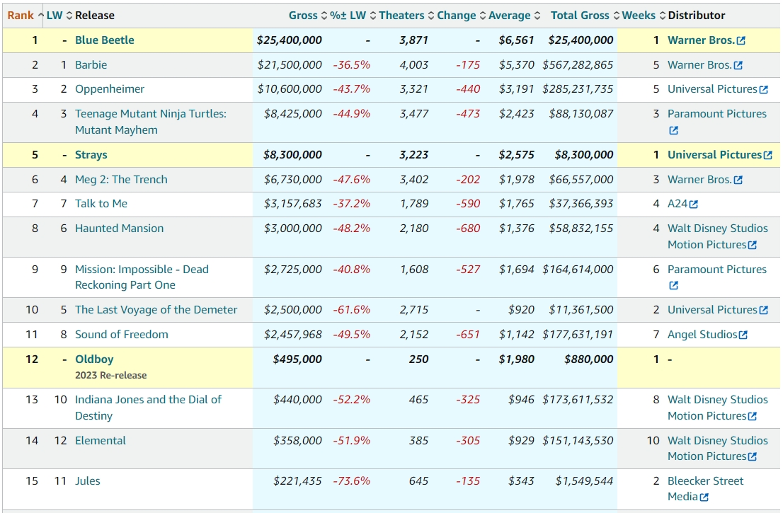This screenshot has height=513, width=783.
Task: Click Sound of Freedom total $177,631,191
Action: [x=578, y=335]
